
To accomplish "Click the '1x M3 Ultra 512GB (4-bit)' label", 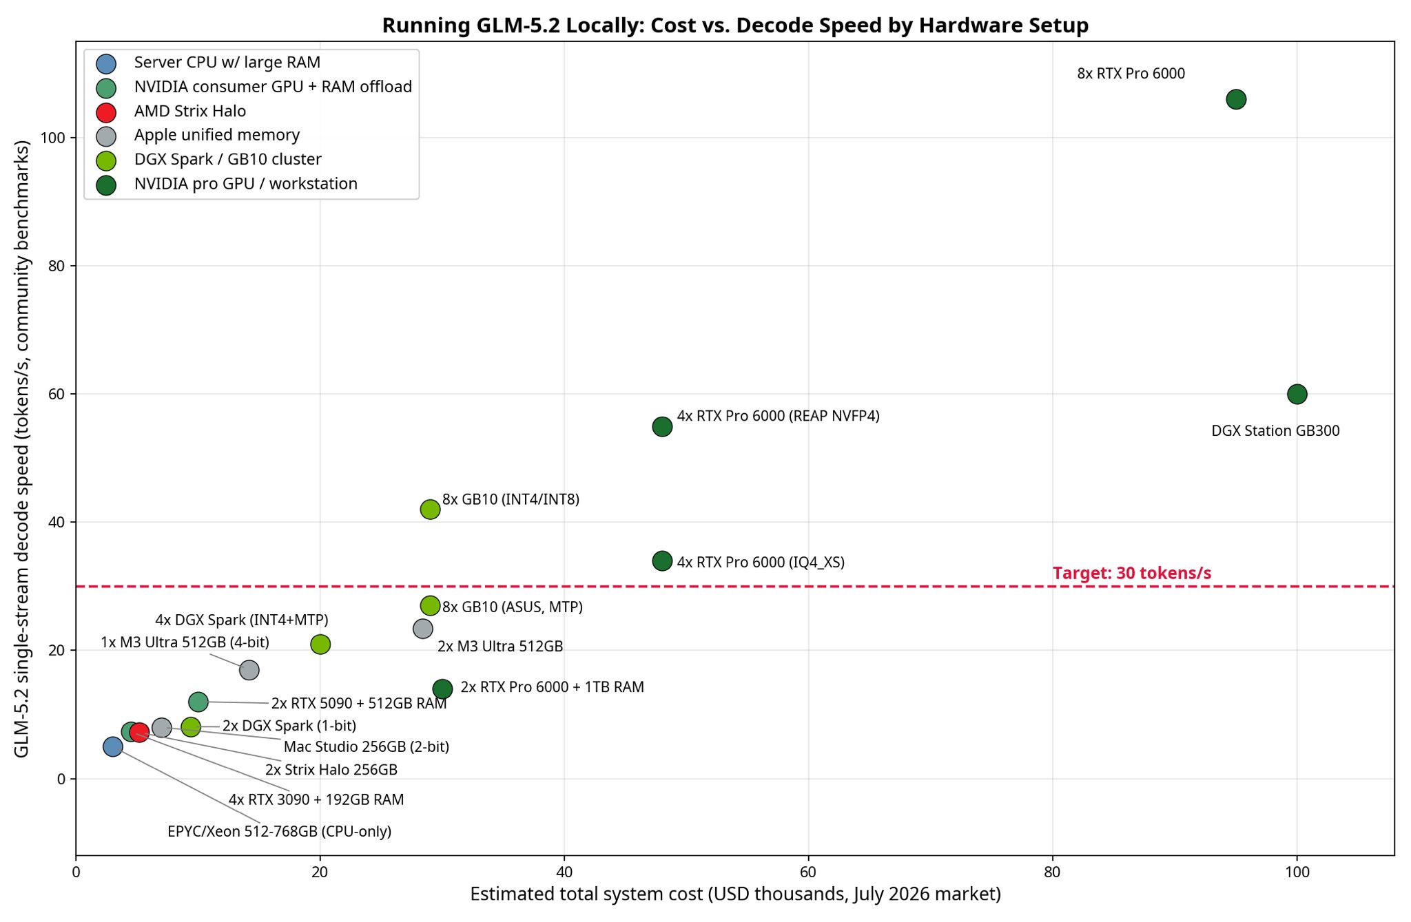I will pos(185,642).
